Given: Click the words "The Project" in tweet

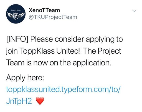Looking at the screenshot, I should point(102,51).
